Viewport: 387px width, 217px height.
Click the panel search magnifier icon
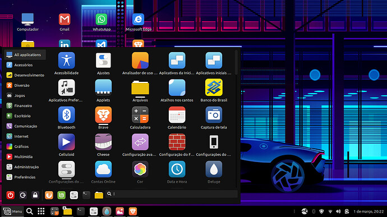pos(30,211)
